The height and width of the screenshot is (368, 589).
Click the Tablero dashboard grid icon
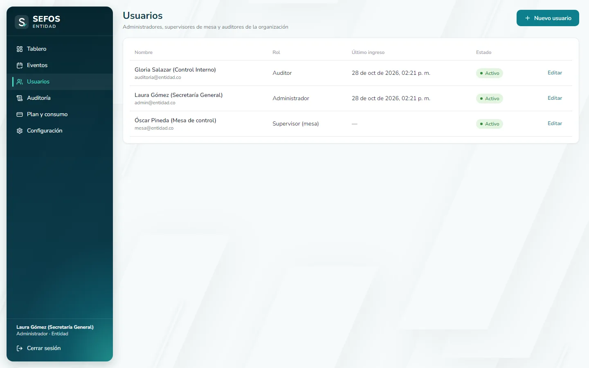[x=20, y=49]
